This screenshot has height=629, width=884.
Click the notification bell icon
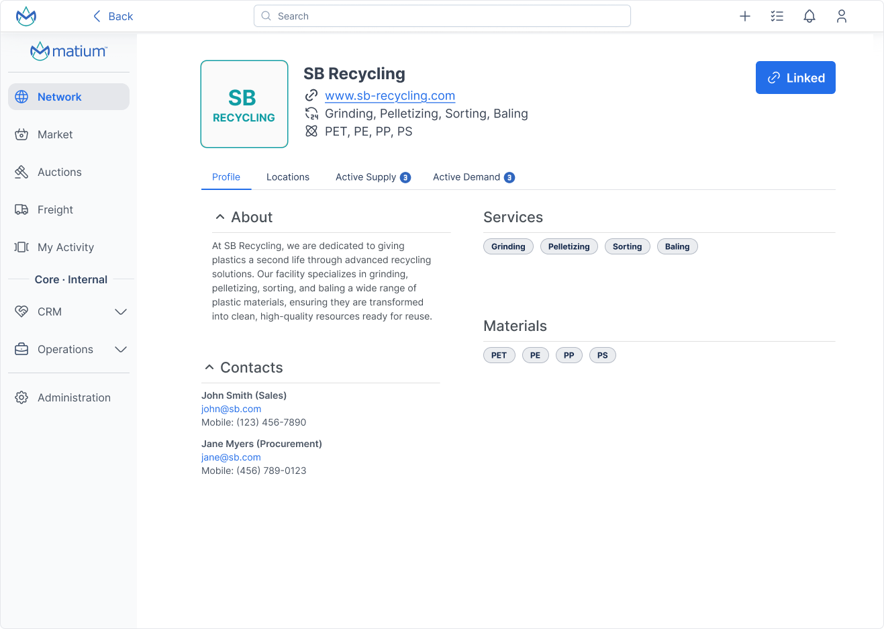pyautogui.click(x=809, y=15)
